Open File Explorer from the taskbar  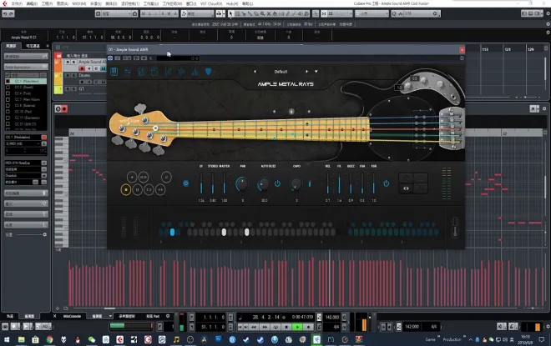pyautogui.click(x=22, y=339)
